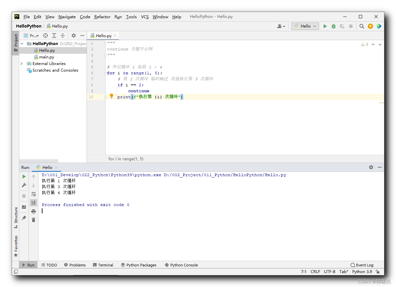The height and width of the screenshot is (287, 396).
Task: Click the down arrow in Run console
Action: pos(33,185)
